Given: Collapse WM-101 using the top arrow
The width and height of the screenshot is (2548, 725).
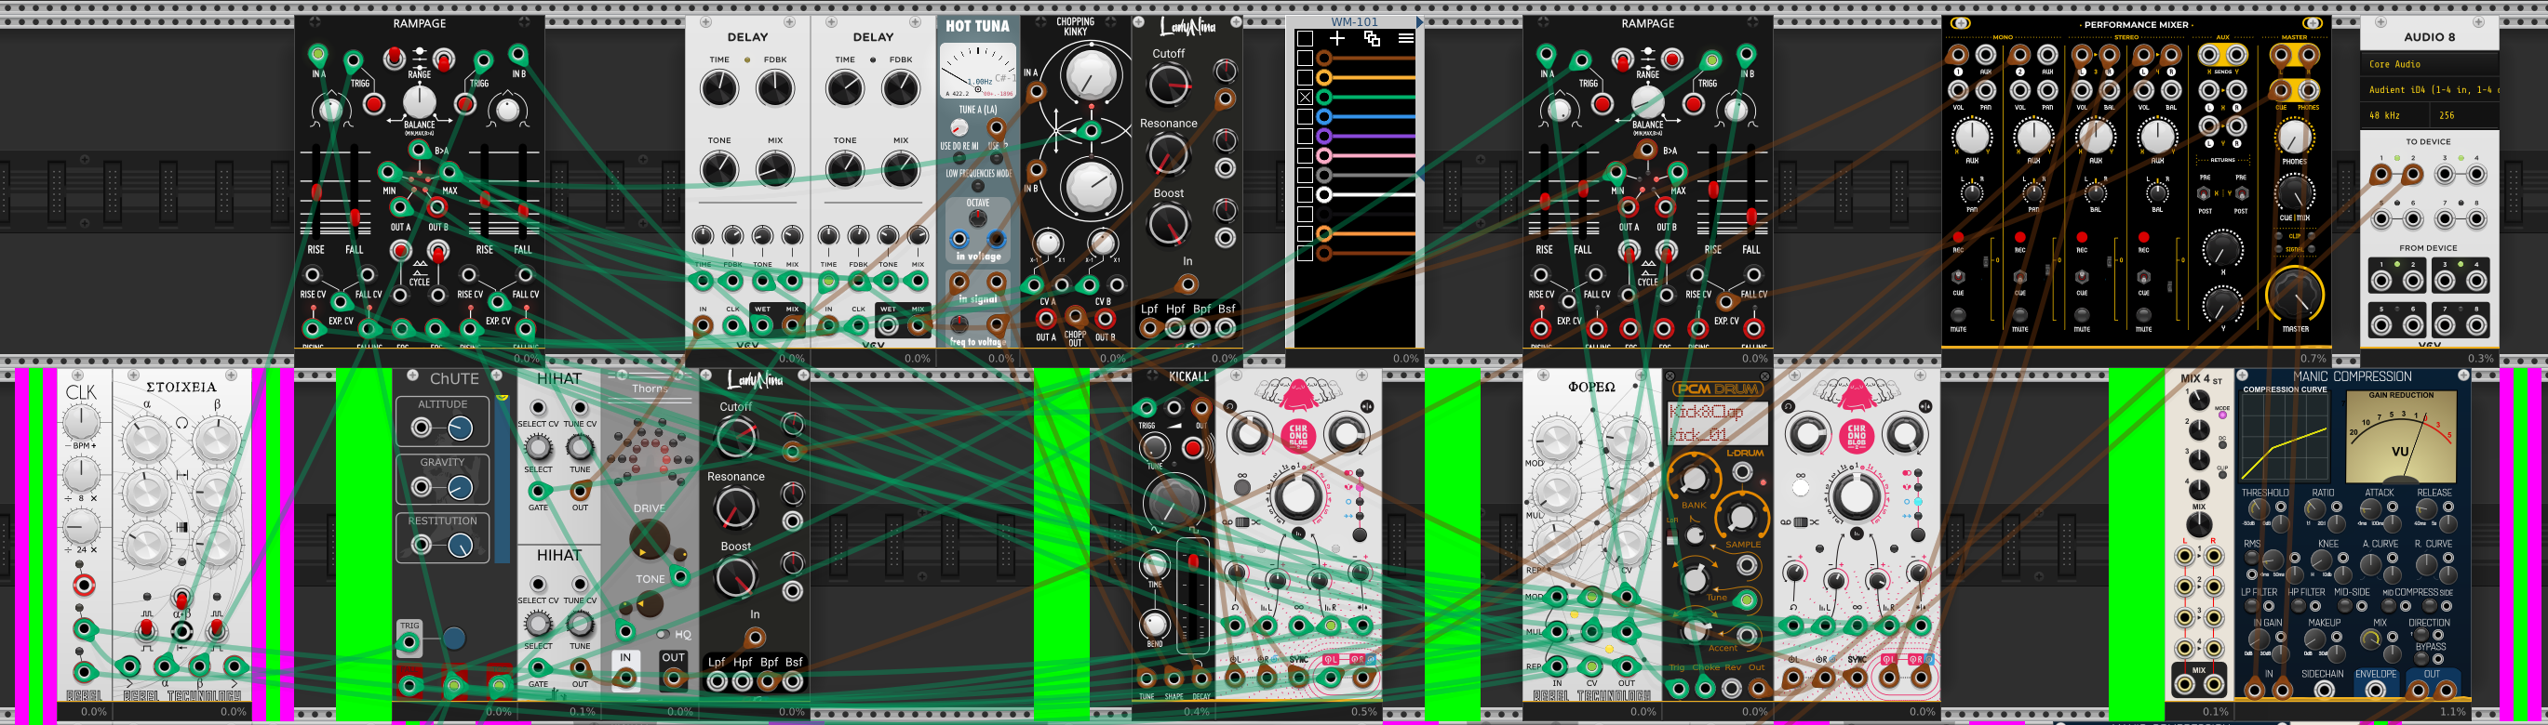Looking at the screenshot, I should click(1419, 21).
